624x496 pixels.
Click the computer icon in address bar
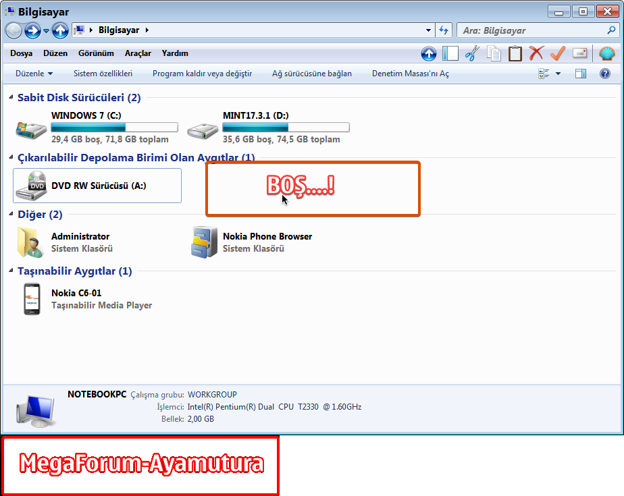(x=80, y=30)
